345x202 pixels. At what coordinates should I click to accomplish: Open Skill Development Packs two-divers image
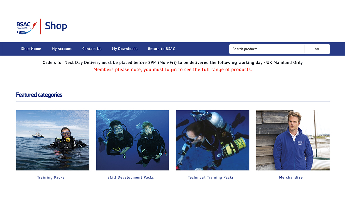(x=133, y=140)
